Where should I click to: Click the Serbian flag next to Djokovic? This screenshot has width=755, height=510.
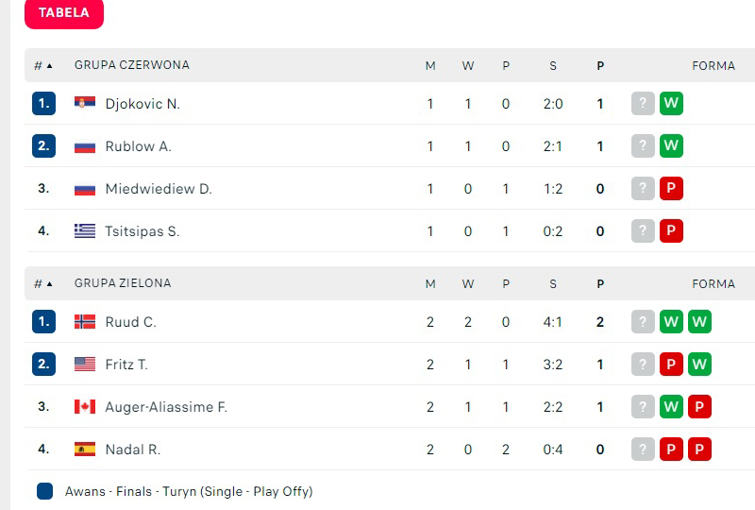click(x=85, y=103)
